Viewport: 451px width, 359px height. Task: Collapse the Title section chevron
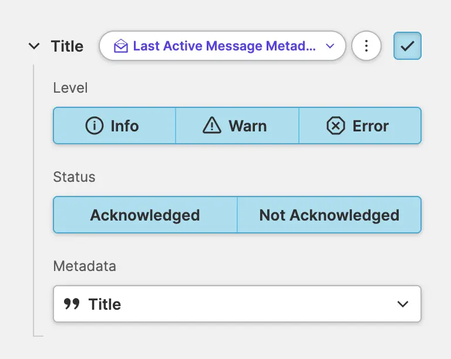click(35, 46)
